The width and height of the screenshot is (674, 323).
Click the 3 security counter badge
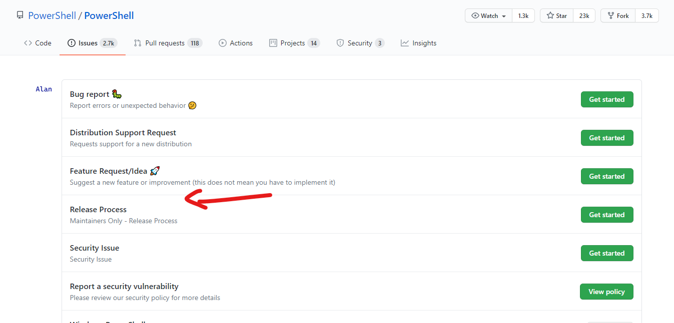[380, 43]
